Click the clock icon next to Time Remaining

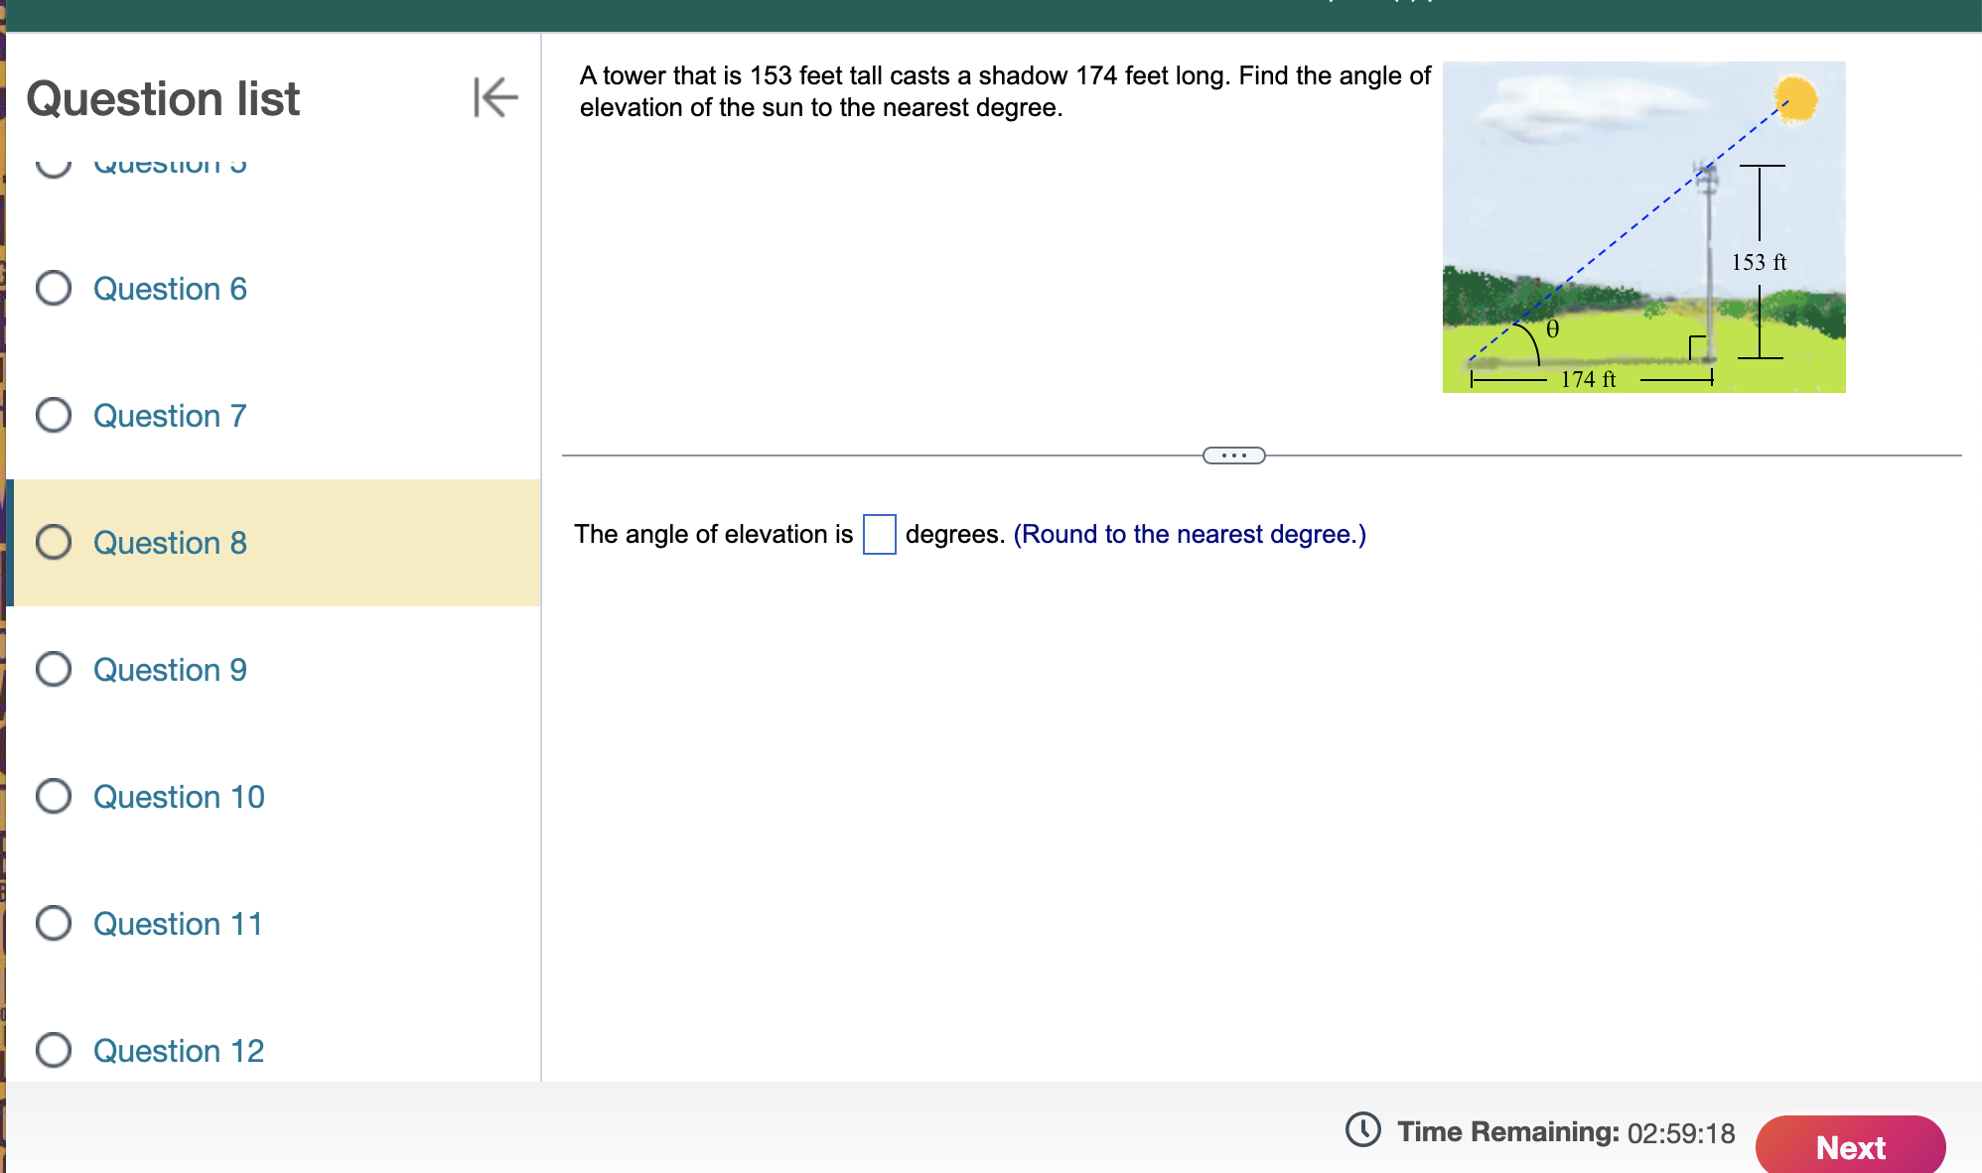[1364, 1131]
